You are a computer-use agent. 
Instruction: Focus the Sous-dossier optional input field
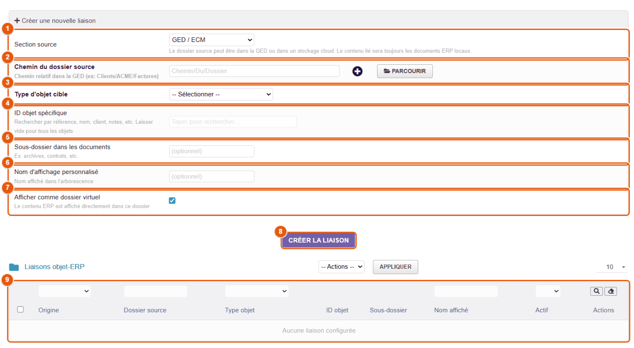click(212, 151)
